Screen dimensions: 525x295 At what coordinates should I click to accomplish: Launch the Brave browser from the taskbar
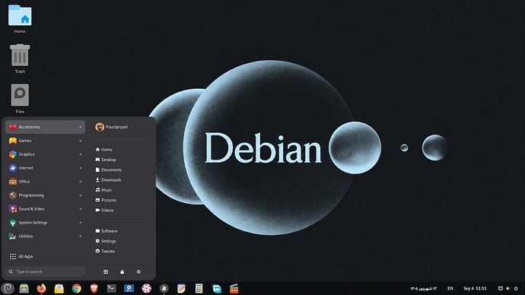click(94, 288)
